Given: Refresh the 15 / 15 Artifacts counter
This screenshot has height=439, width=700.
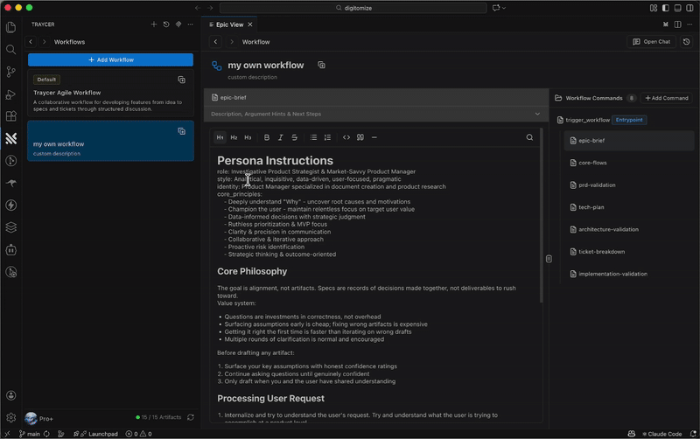Looking at the screenshot, I should click(x=191, y=418).
